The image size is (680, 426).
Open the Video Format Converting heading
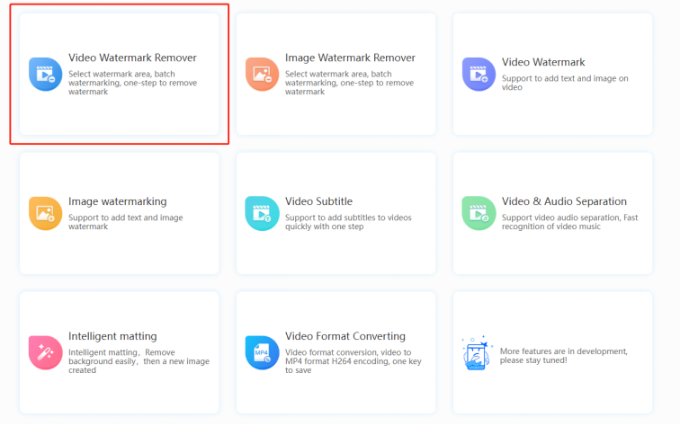point(345,336)
